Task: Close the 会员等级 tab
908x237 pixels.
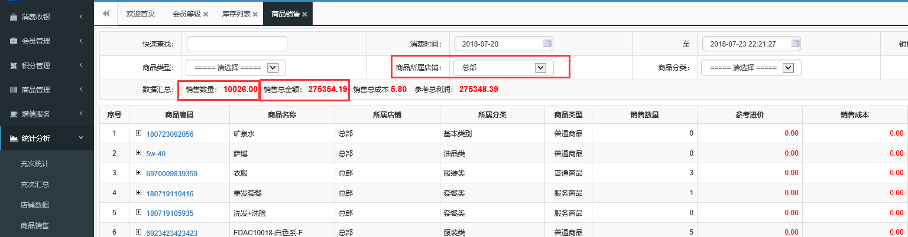Action: tap(206, 14)
